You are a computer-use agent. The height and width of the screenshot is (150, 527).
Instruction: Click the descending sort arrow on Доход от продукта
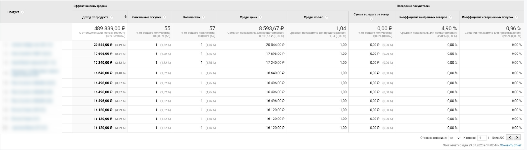(125, 17)
